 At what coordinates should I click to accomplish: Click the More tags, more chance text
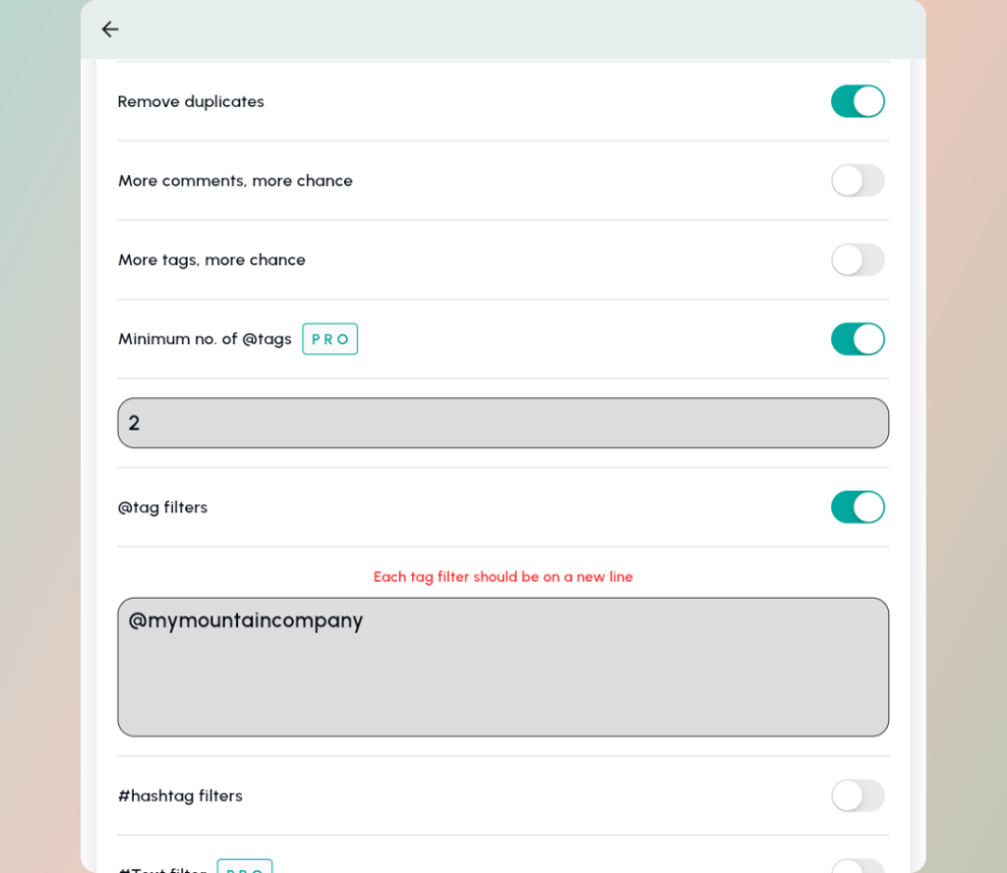click(211, 261)
